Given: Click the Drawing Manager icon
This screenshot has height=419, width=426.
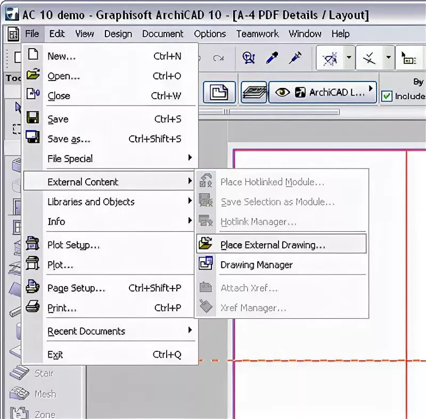Looking at the screenshot, I should [x=206, y=263].
